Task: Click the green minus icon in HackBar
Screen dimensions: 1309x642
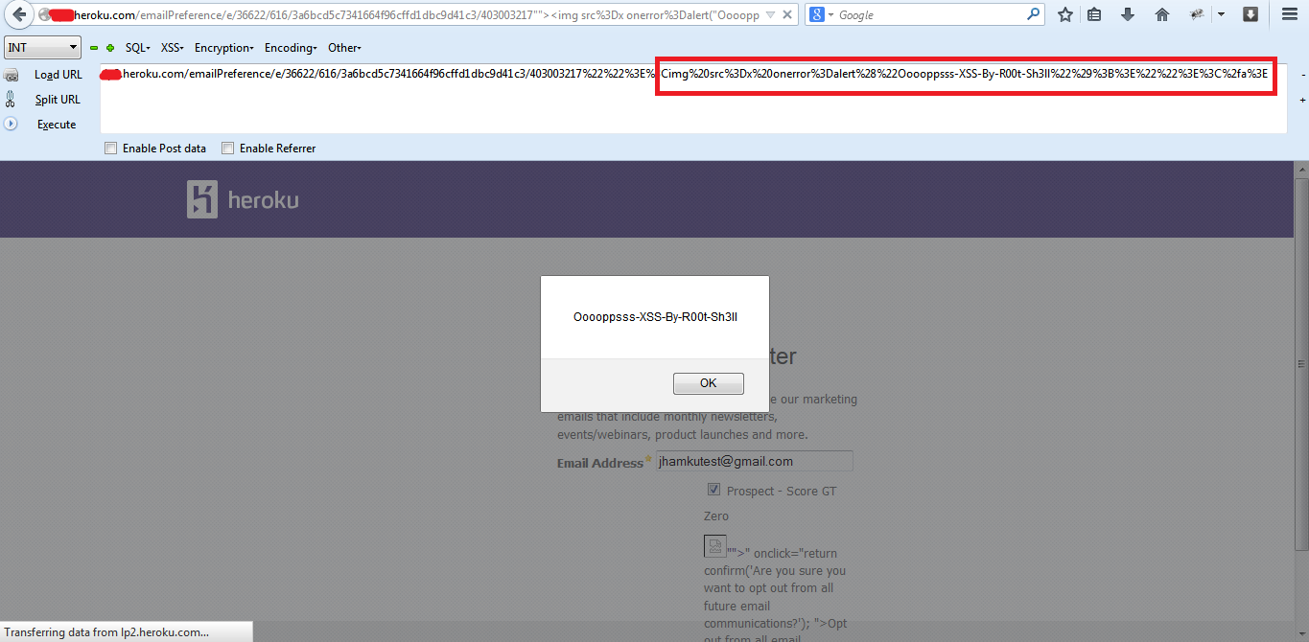Action: click(94, 48)
